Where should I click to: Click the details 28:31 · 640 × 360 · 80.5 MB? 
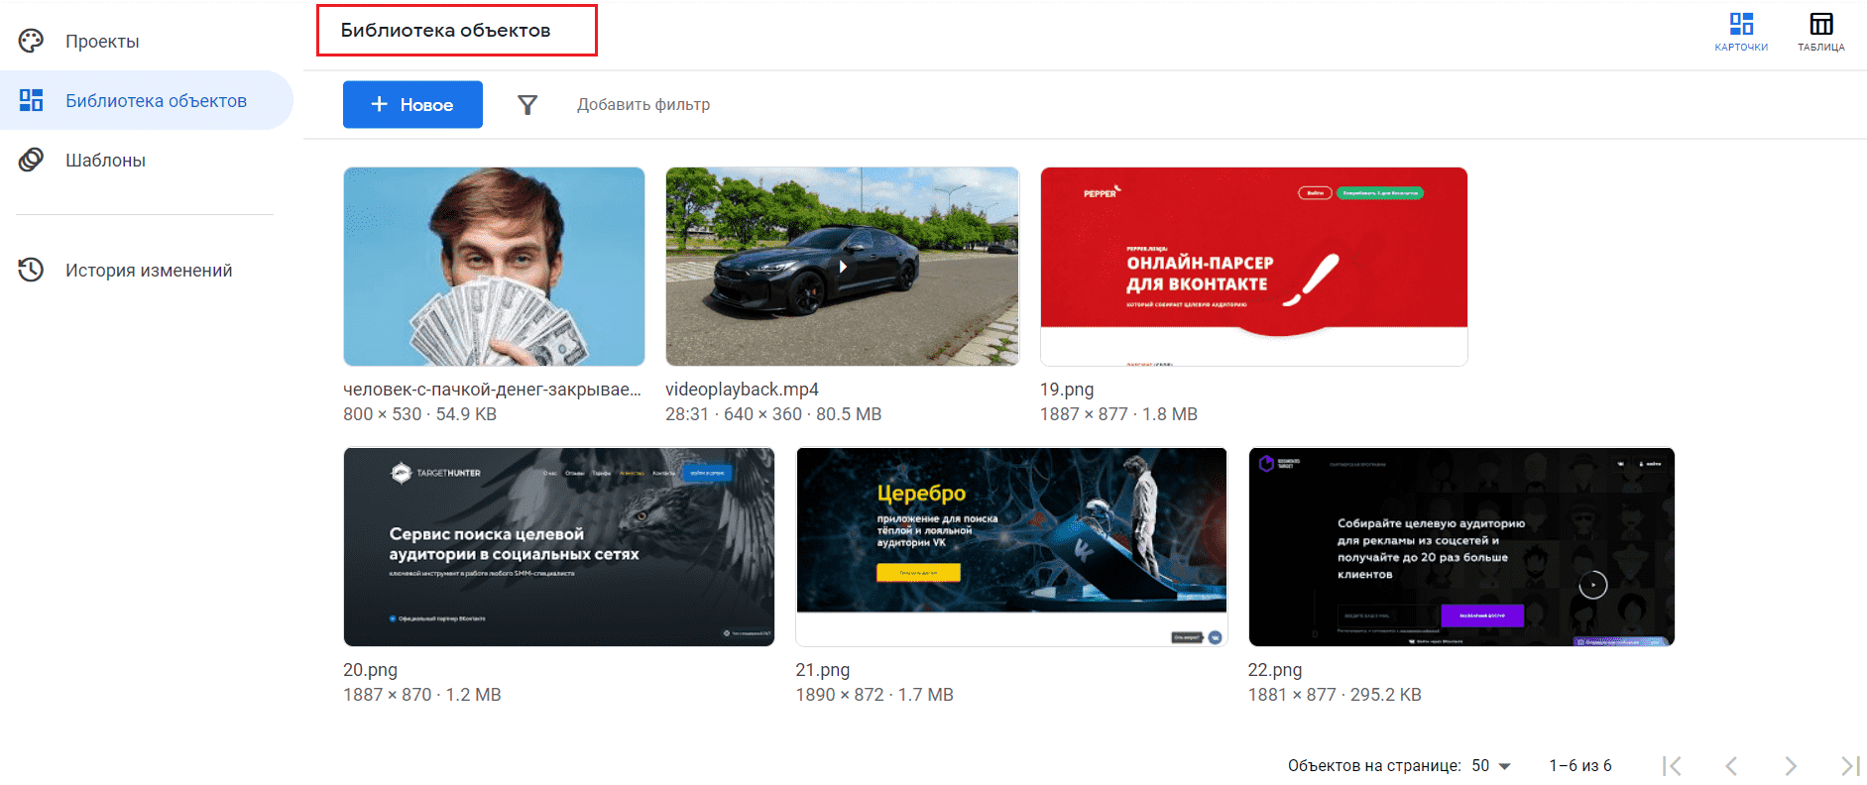(773, 414)
